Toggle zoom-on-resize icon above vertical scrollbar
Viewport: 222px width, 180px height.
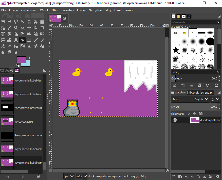(x=167, y=26)
